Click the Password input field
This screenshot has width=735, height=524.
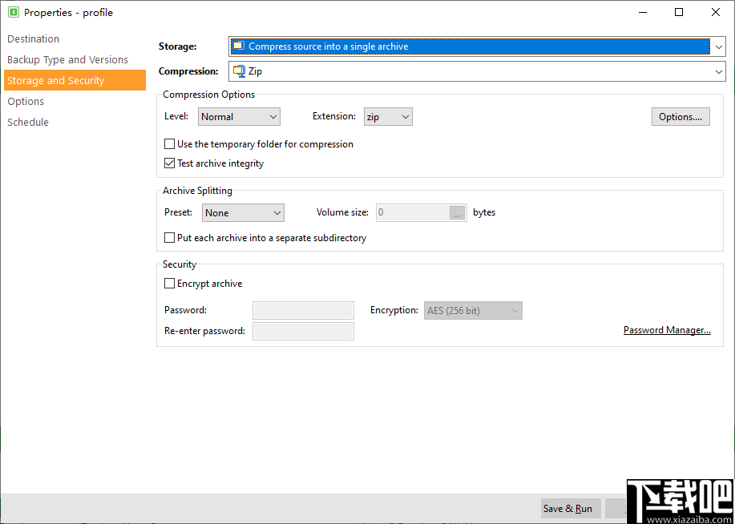pos(303,310)
